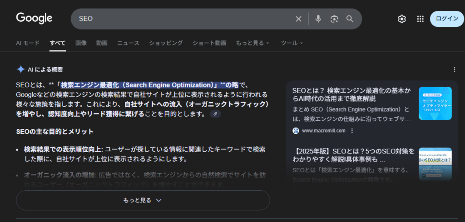Expand overview with もっと見る button
Viewport: 465px width, 222px height.
point(143,200)
